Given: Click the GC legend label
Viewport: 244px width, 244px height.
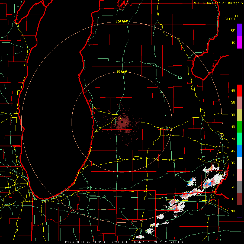Looking at the screenshot, I should 233,187.
